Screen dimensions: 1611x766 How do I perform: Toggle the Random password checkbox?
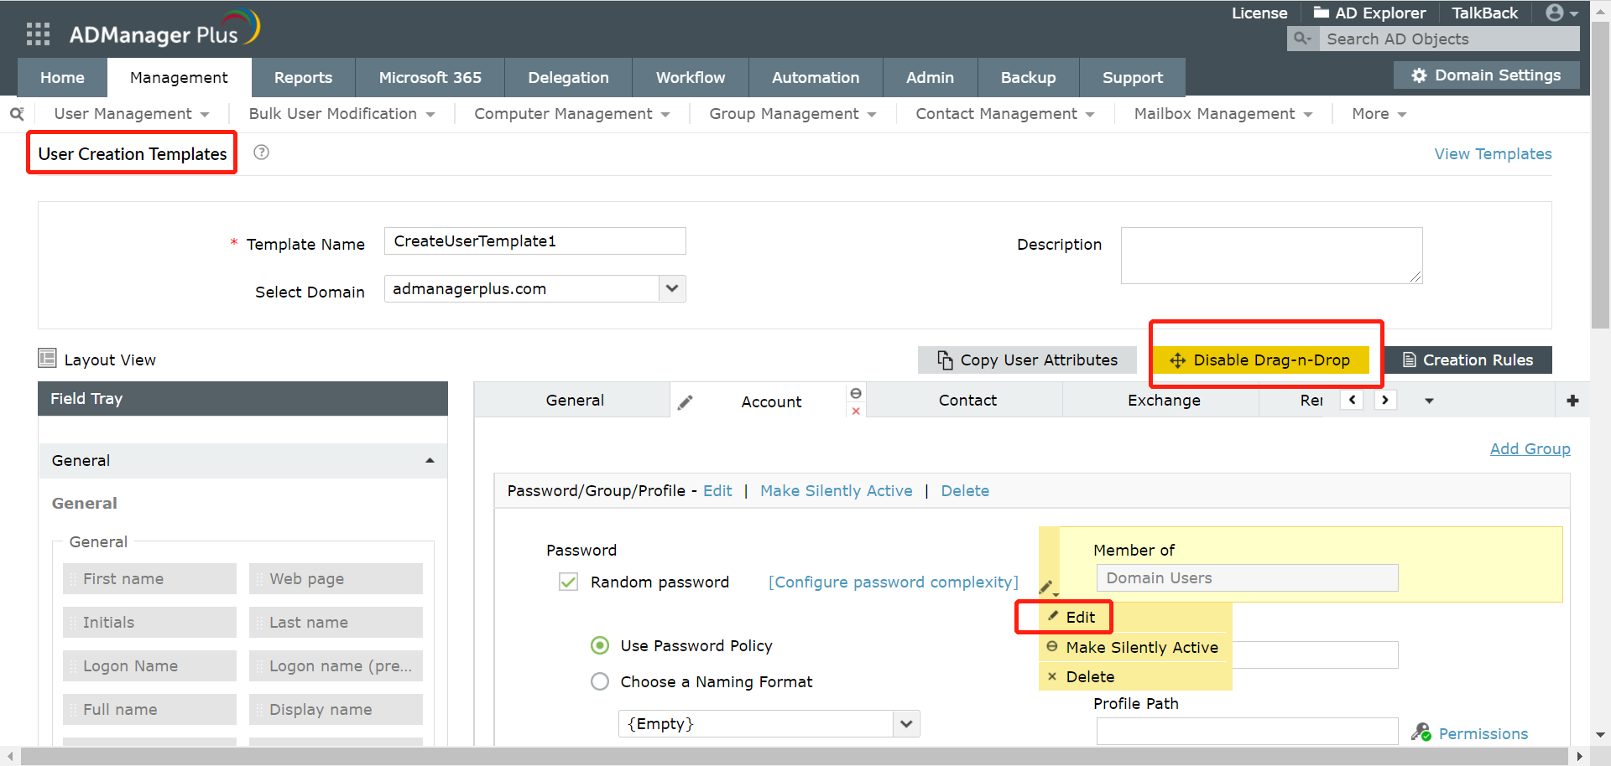click(x=568, y=582)
